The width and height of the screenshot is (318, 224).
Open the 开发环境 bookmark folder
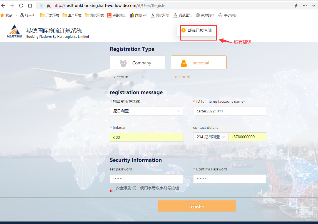(x=50, y=15)
